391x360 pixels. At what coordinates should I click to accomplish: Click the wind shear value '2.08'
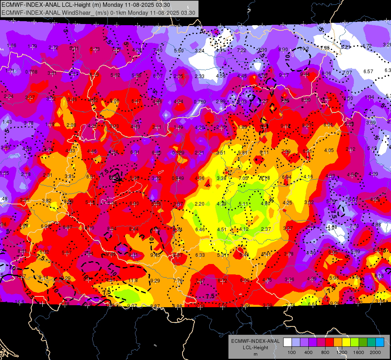[71, 125]
